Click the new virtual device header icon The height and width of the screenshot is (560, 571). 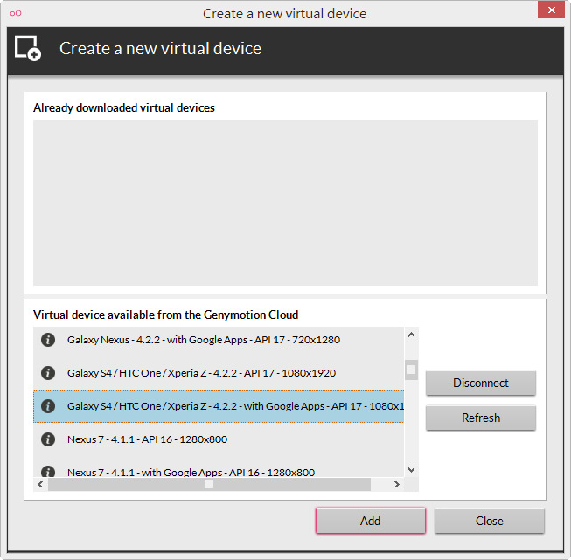tap(28, 48)
